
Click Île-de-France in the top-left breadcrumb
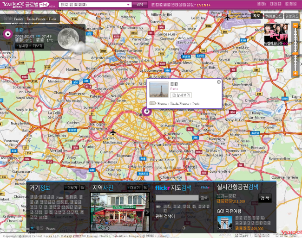point(36,19)
